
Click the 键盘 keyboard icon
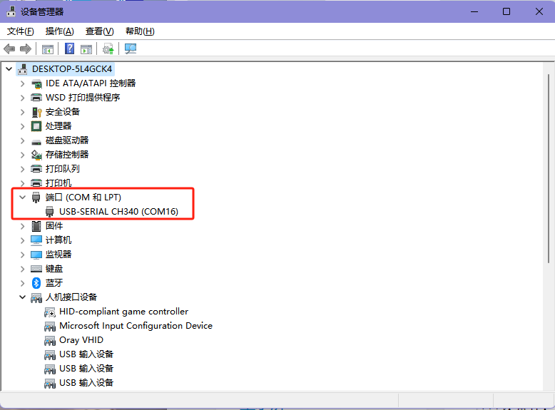point(36,269)
